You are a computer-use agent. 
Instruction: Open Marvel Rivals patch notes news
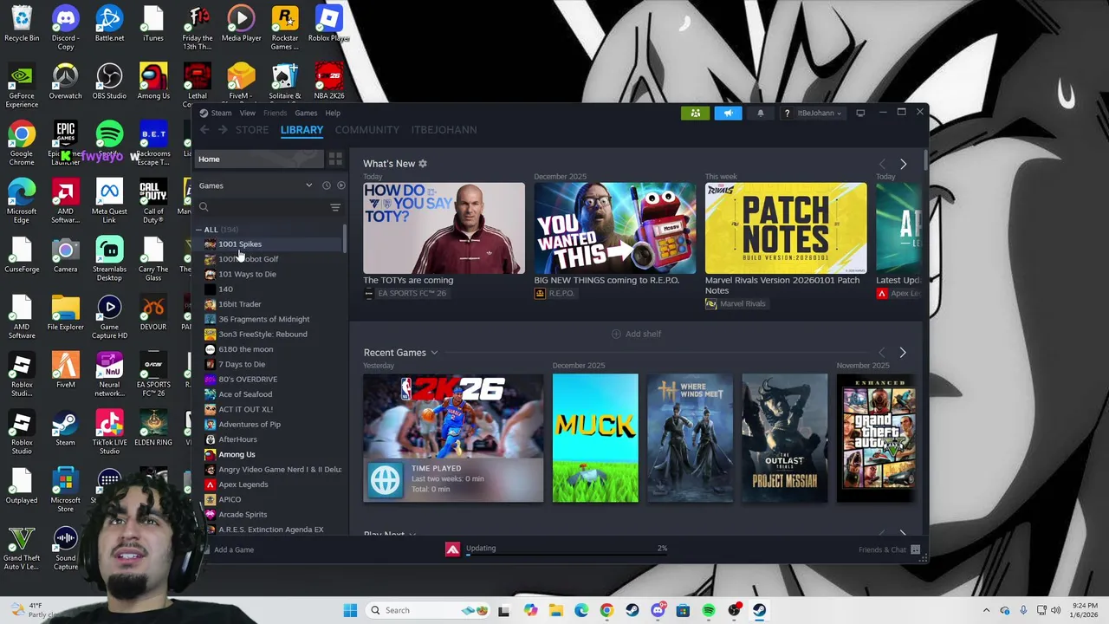[785, 229]
